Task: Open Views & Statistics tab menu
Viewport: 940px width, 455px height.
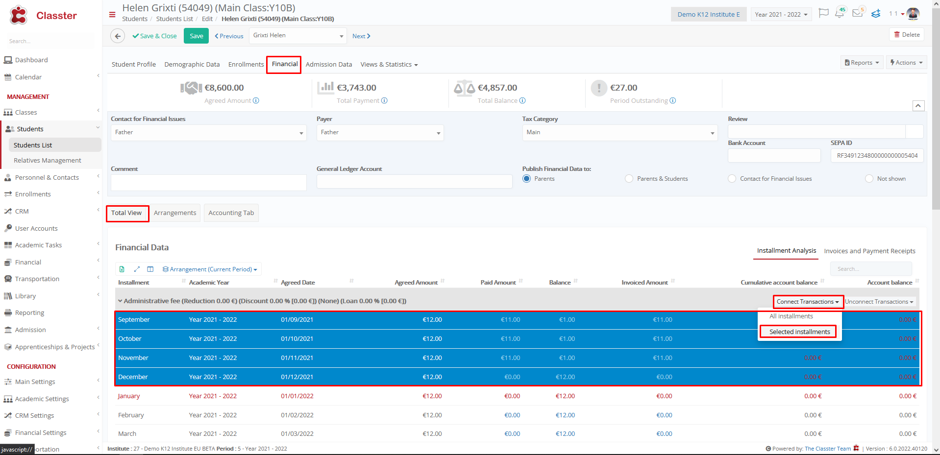Action: [389, 64]
